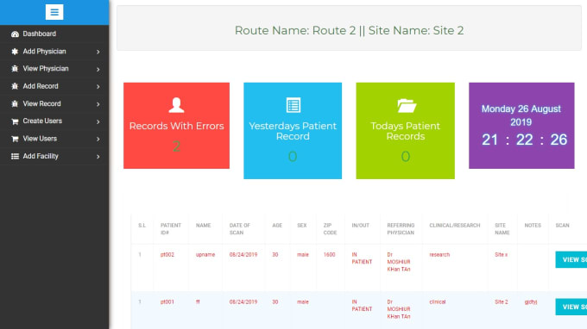Image resolution: width=587 pixels, height=329 pixels.
Task: Click the IN/OUT column header
Action: pos(360,226)
